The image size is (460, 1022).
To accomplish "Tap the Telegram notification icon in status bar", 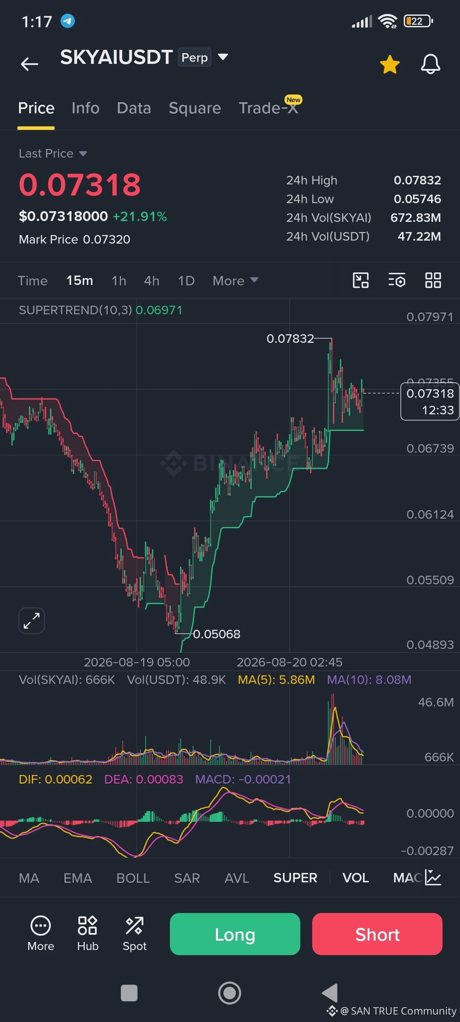I will [67, 21].
